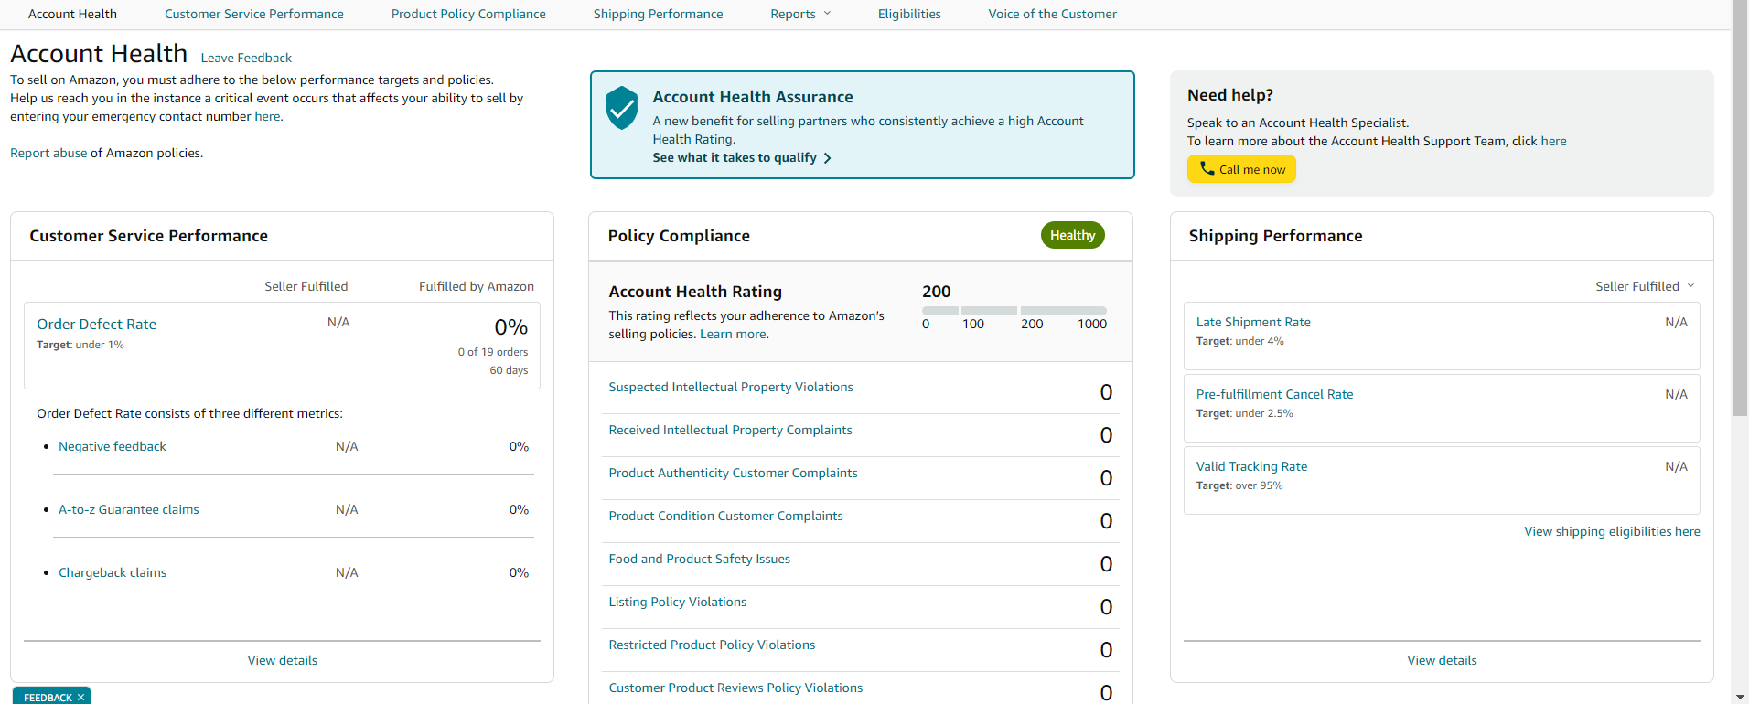Screen dimensions: 1749x704
Task: Click View shipping eligibilities here
Action: tap(1612, 531)
